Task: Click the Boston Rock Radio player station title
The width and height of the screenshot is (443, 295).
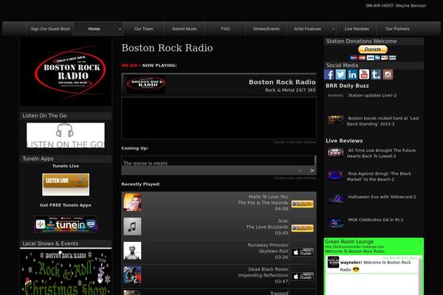Action: click(282, 82)
